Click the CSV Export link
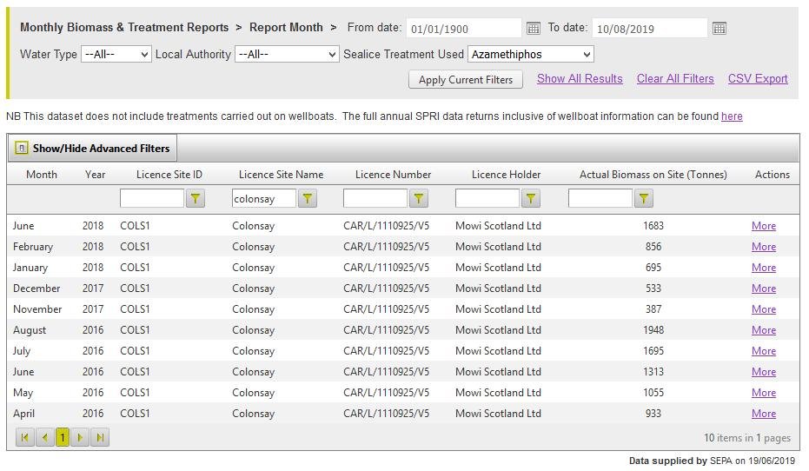The width and height of the screenshot is (809, 471). [x=758, y=78]
